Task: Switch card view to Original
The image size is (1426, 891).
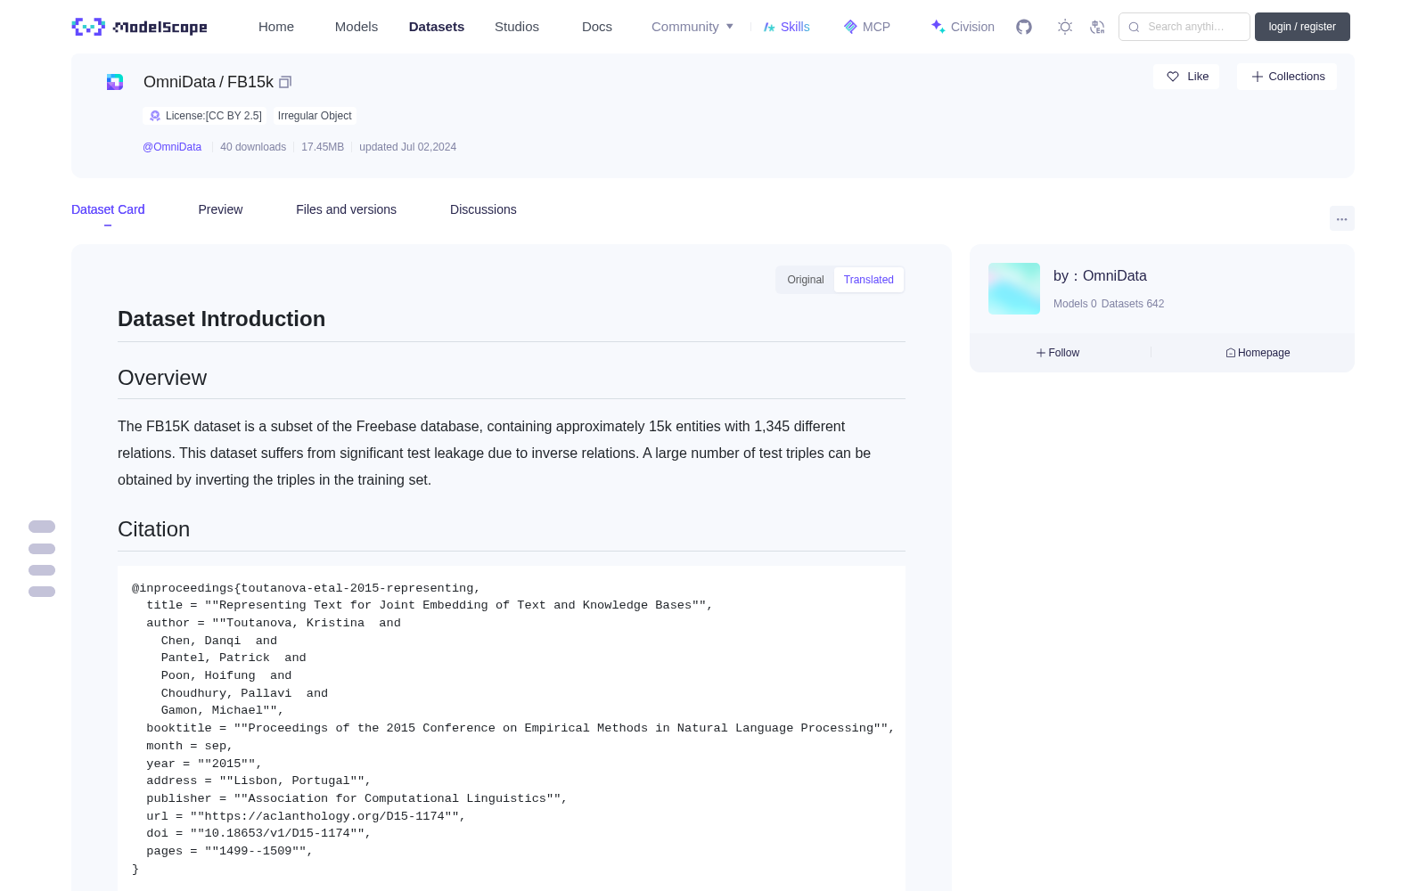Action: pos(806,280)
